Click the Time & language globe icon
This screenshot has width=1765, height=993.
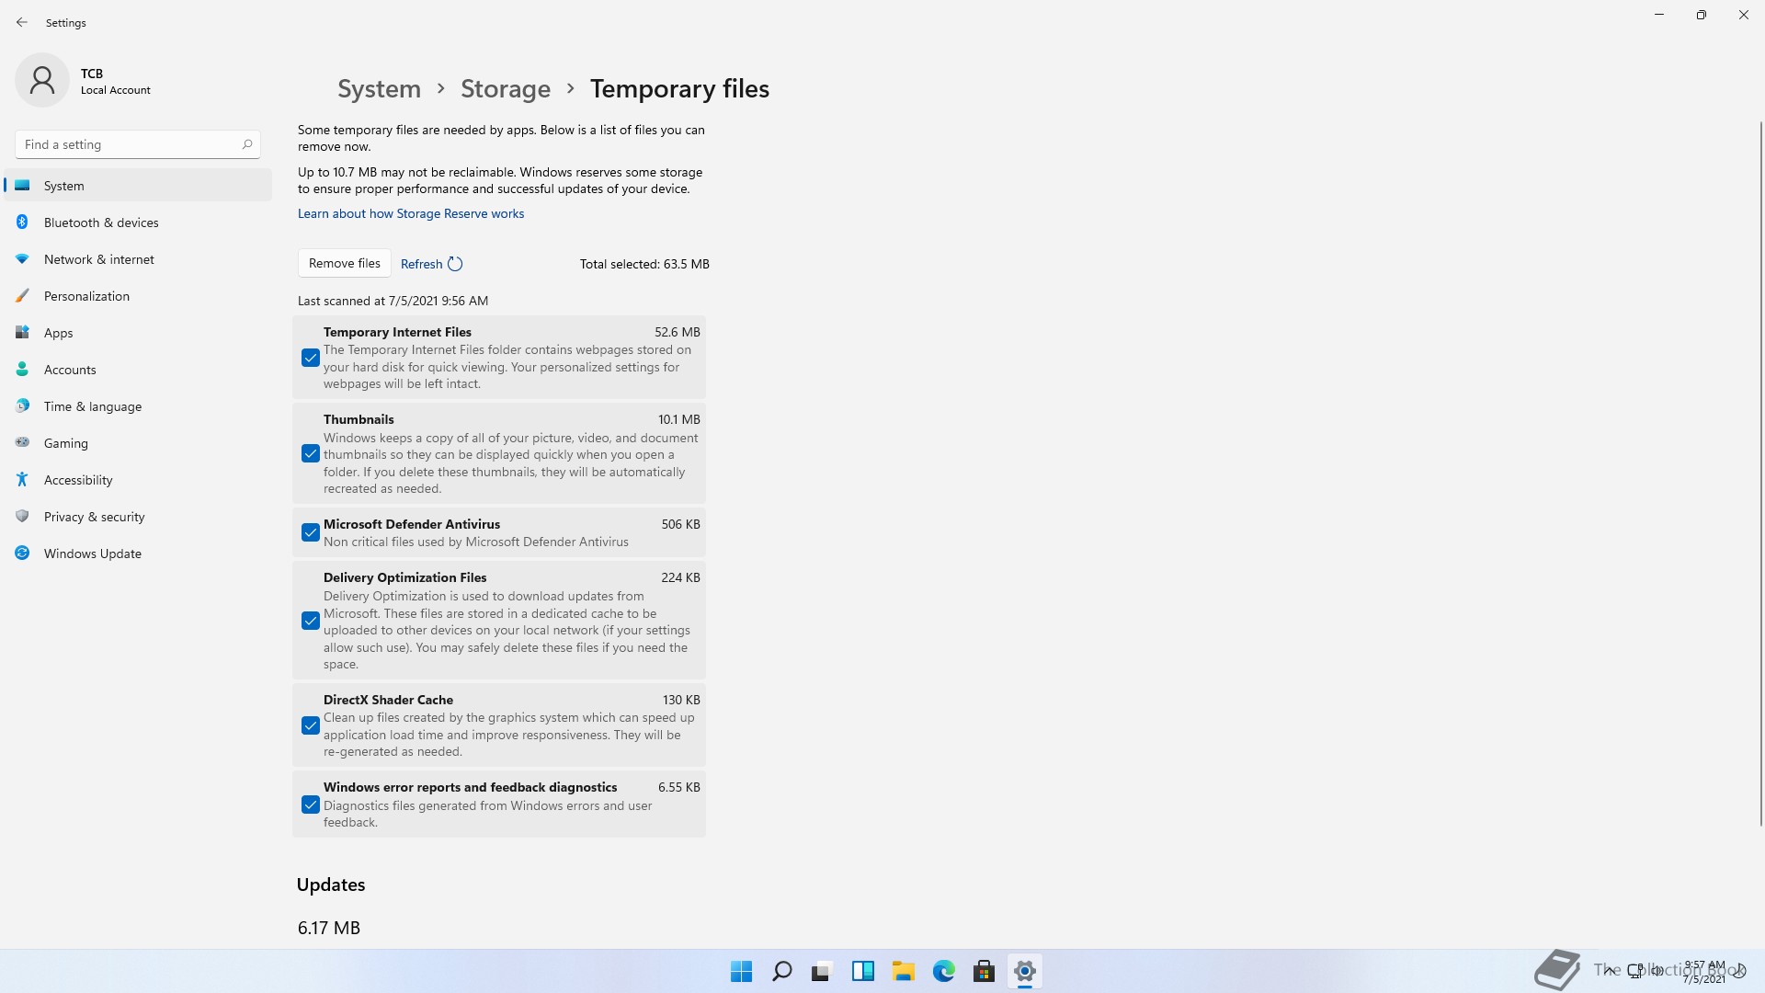click(x=23, y=405)
